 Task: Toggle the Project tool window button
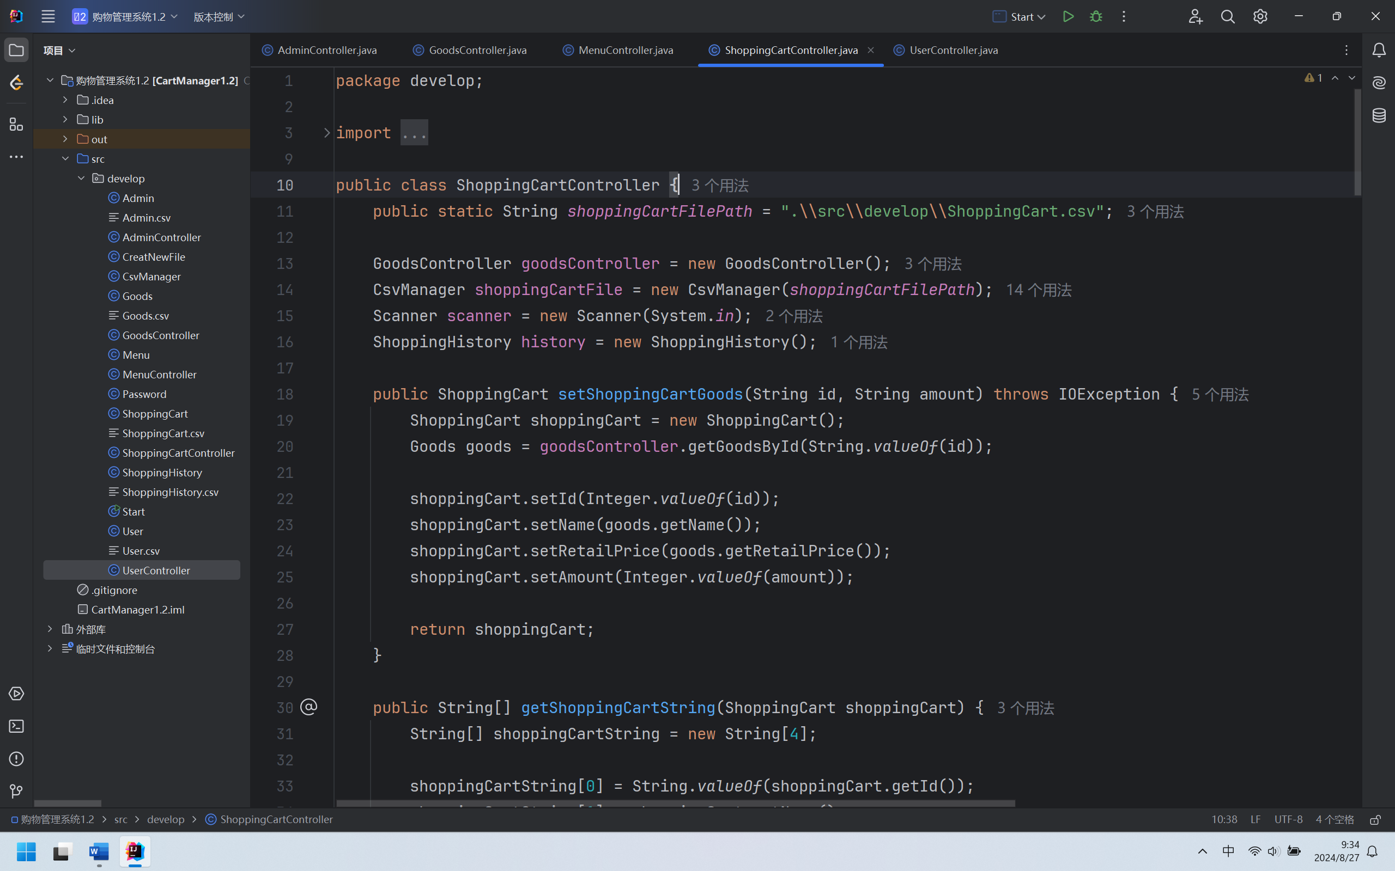coord(16,50)
